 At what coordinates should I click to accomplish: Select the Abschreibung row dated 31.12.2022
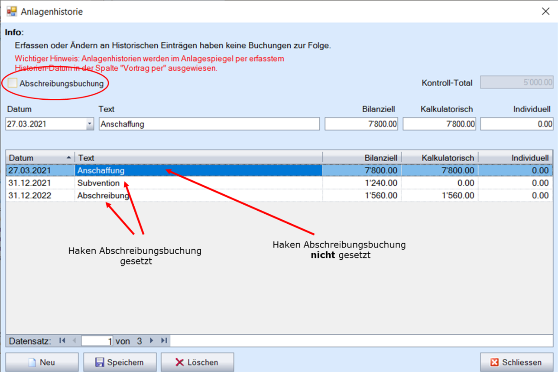tap(103, 196)
